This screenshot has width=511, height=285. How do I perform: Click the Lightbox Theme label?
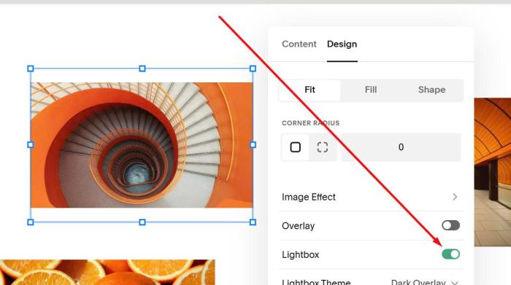(316, 282)
